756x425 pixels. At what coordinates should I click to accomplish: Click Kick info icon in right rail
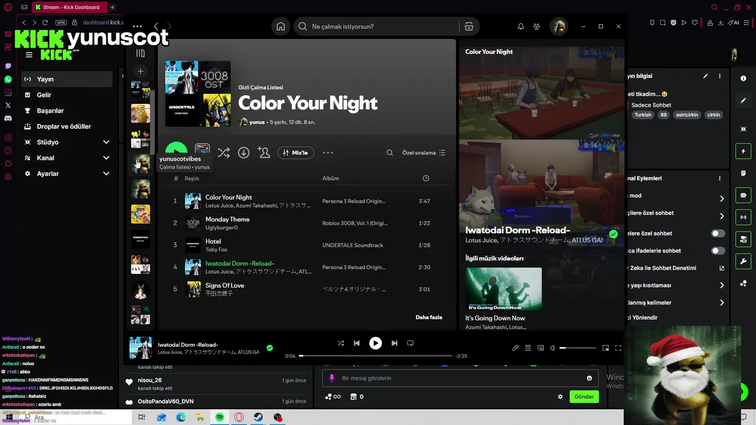pos(744,79)
